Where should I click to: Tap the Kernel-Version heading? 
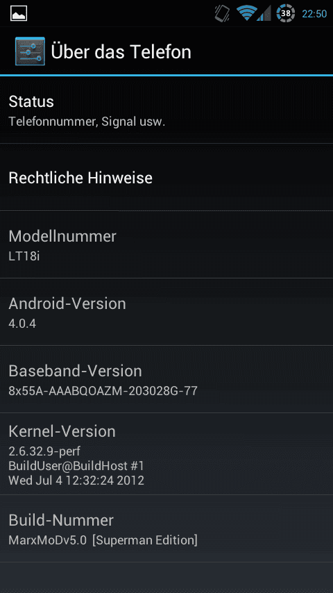click(62, 431)
